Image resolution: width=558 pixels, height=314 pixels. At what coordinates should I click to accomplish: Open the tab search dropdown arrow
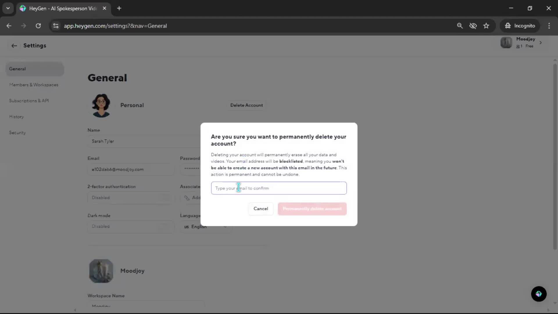pyautogui.click(x=8, y=8)
